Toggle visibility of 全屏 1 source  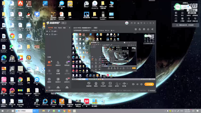(47, 31)
